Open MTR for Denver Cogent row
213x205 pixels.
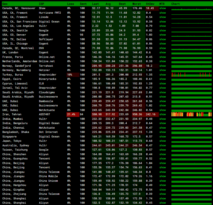[163, 35]
